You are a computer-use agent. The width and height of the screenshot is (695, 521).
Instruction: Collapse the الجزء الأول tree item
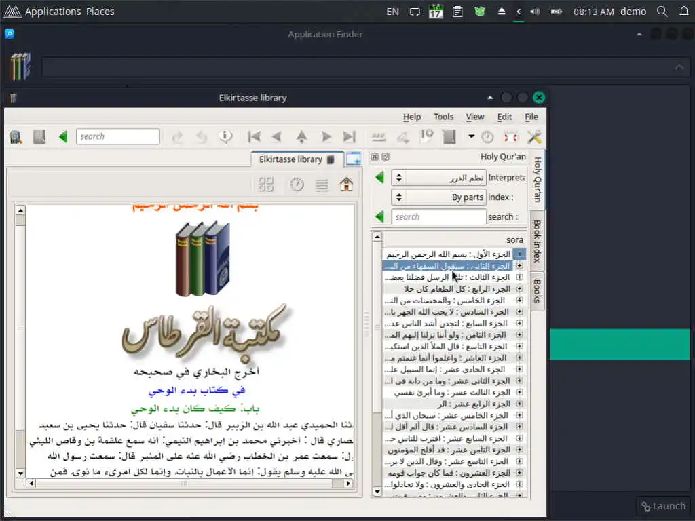519,254
